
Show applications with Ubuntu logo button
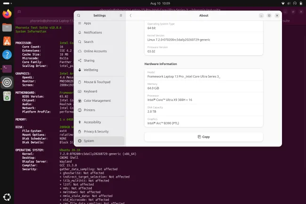tap(7, 197)
